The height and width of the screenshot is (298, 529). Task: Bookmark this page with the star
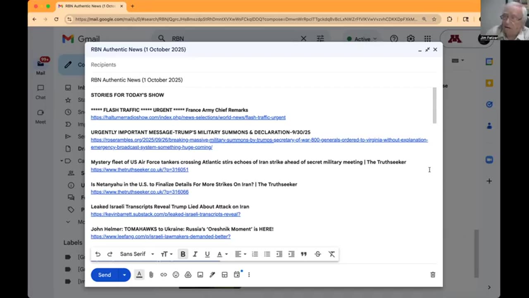tap(434, 19)
